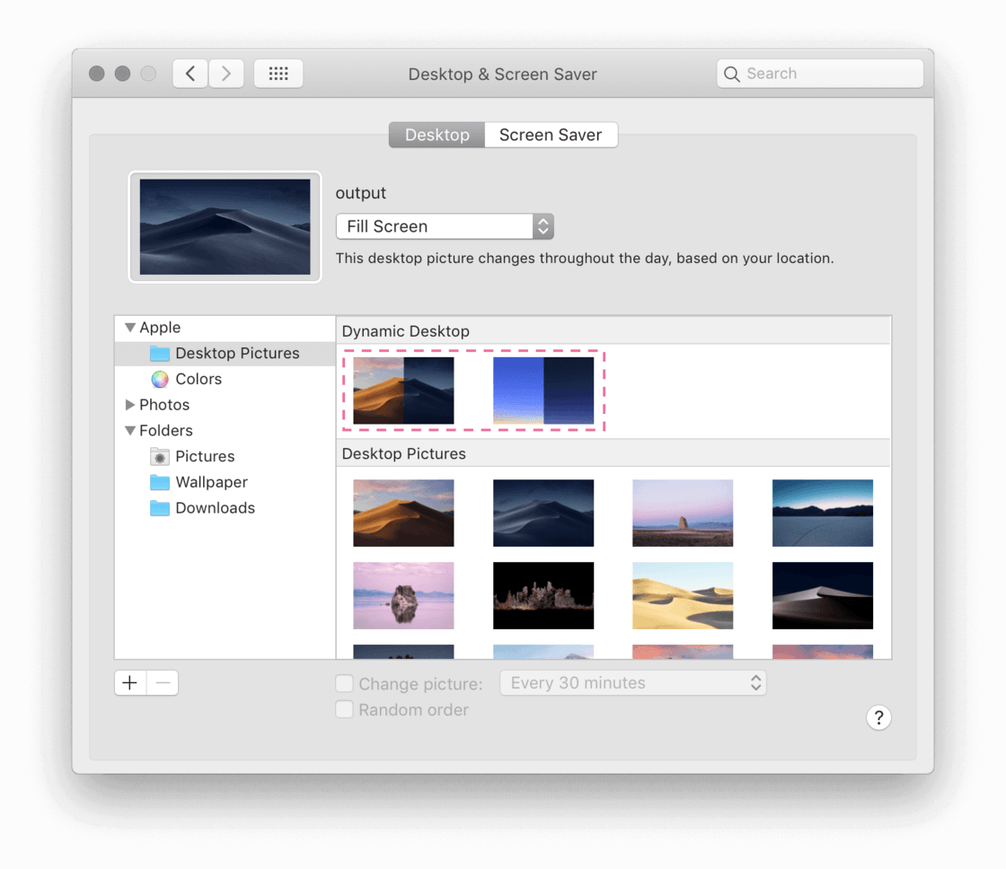
Task: Click the forward navigation arrow
Action: 226,74
